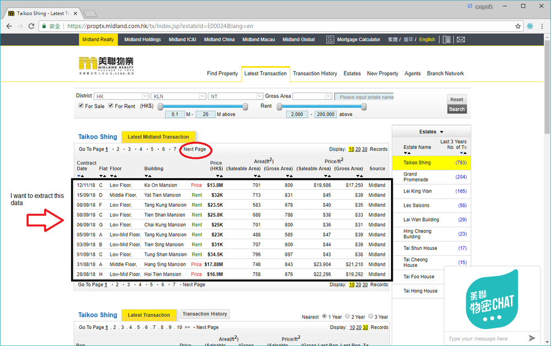The height and width of the screenshot is (346, 551).
Task: Open the Mortgage Calculator icon link
Action: [x=330, y=40]
